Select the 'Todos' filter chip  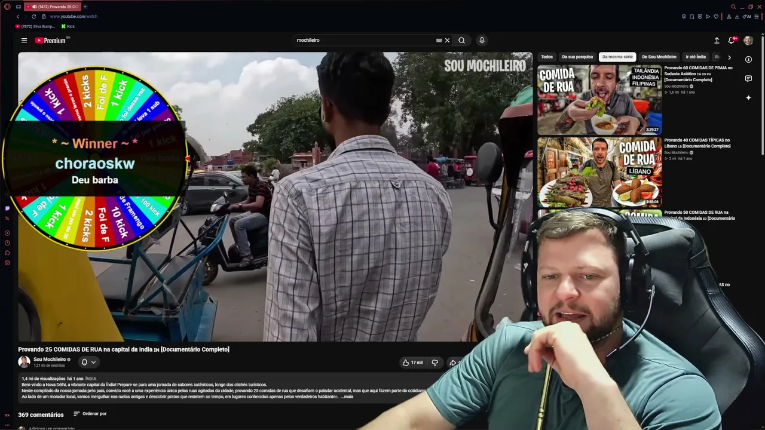[547, 57]
